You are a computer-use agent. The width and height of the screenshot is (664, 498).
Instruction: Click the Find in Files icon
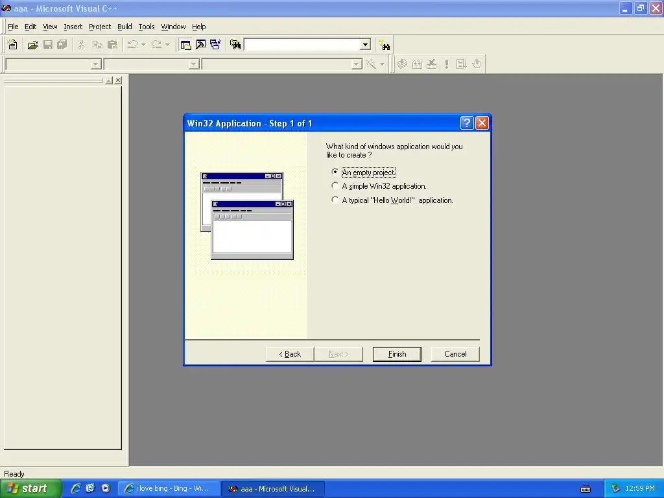point(235,45)
